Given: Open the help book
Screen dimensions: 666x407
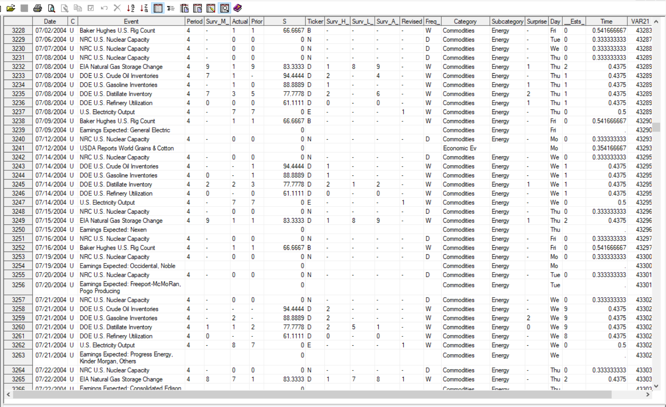Looking at the screenshot, I should click(237, 8).
